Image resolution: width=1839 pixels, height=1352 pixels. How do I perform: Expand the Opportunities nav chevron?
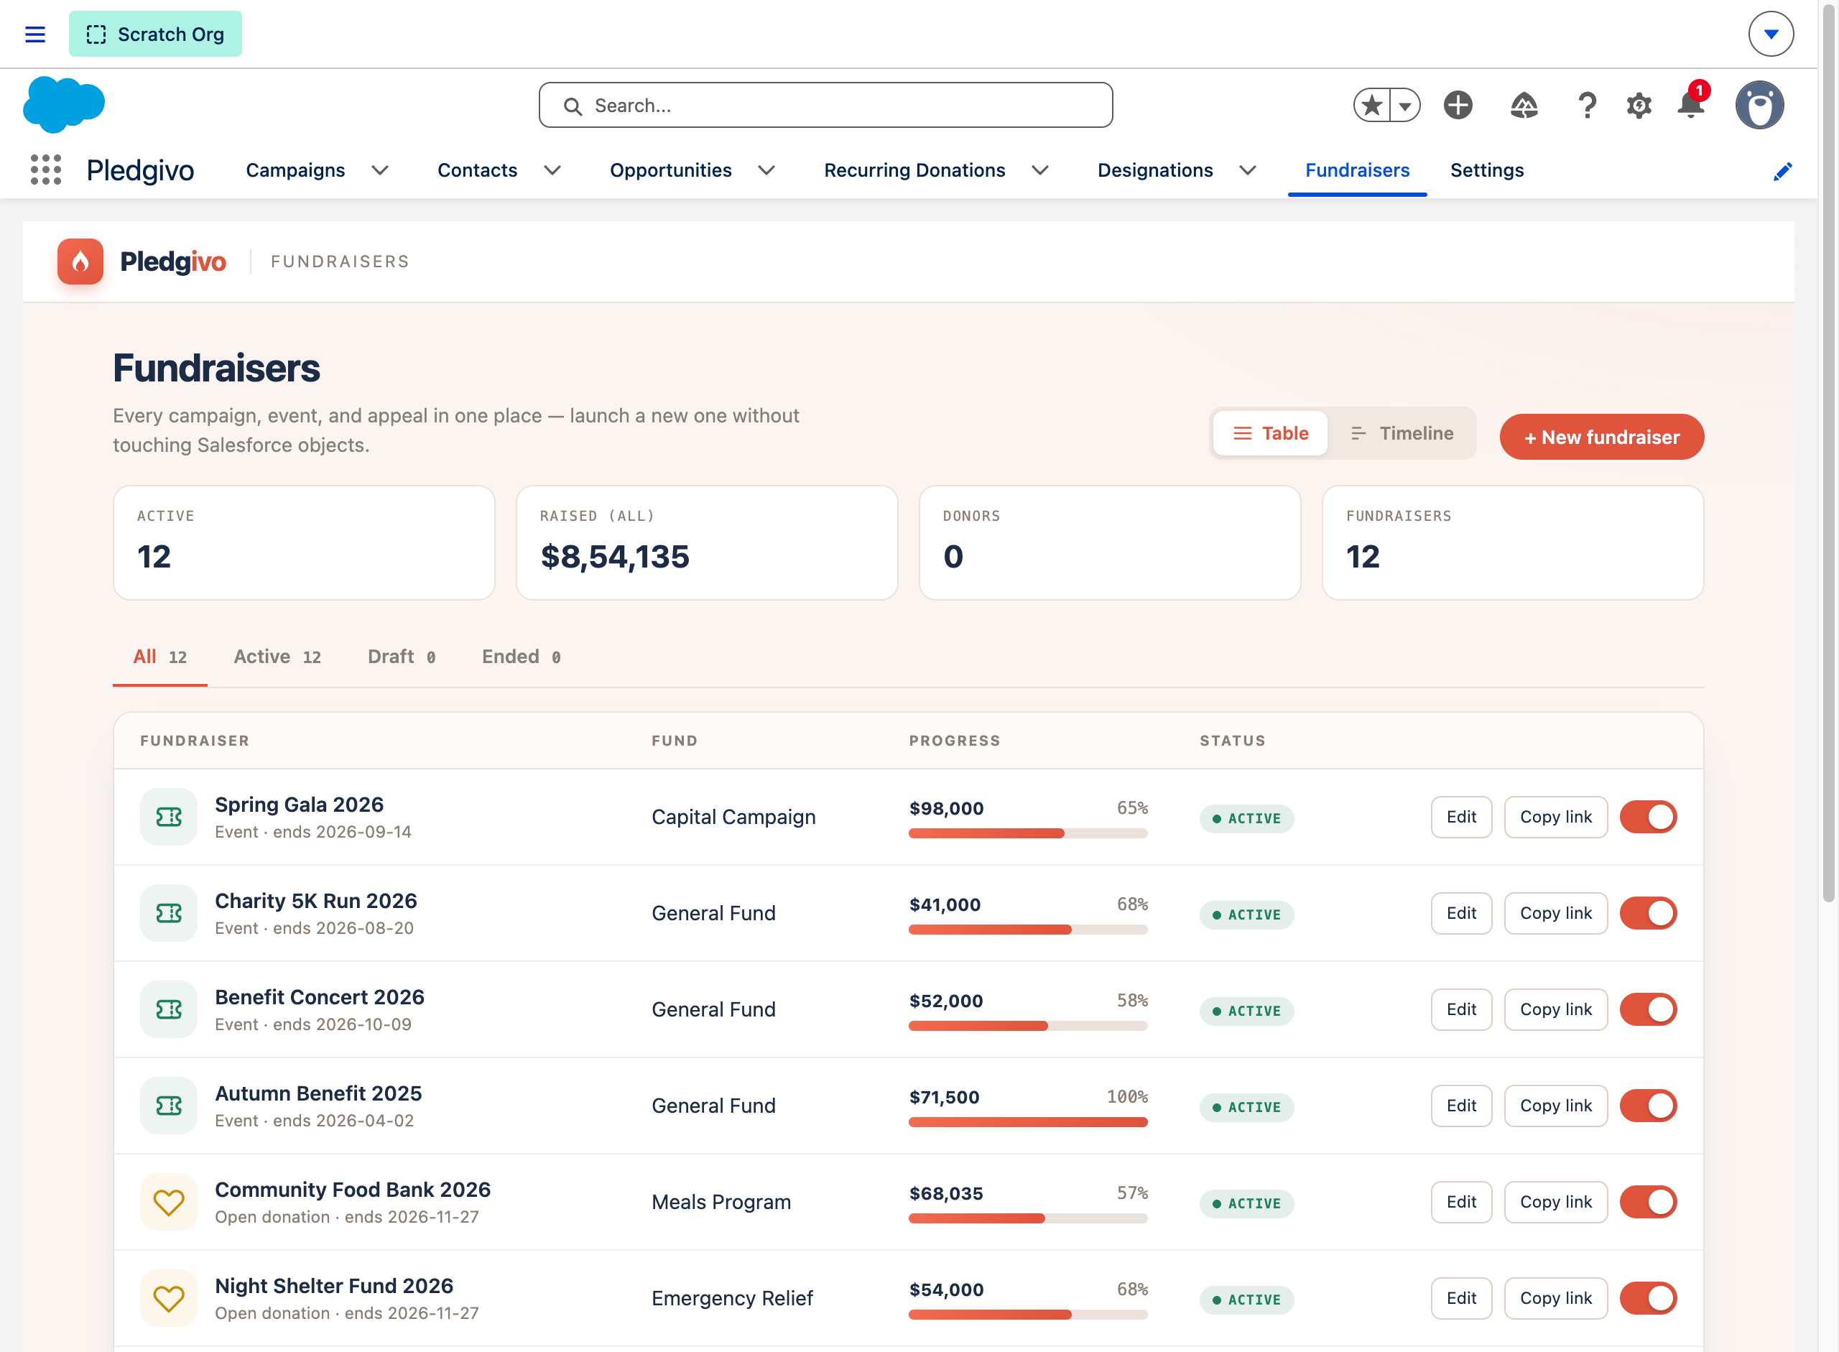pos(766,170)
